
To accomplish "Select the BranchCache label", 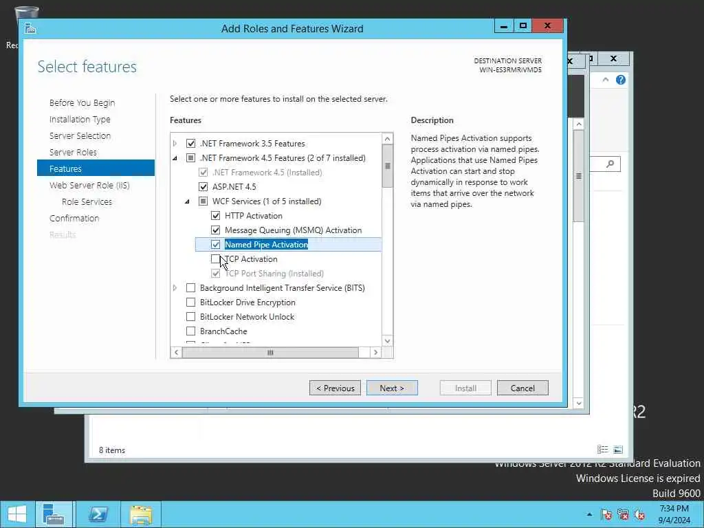I will coord(223,331).
